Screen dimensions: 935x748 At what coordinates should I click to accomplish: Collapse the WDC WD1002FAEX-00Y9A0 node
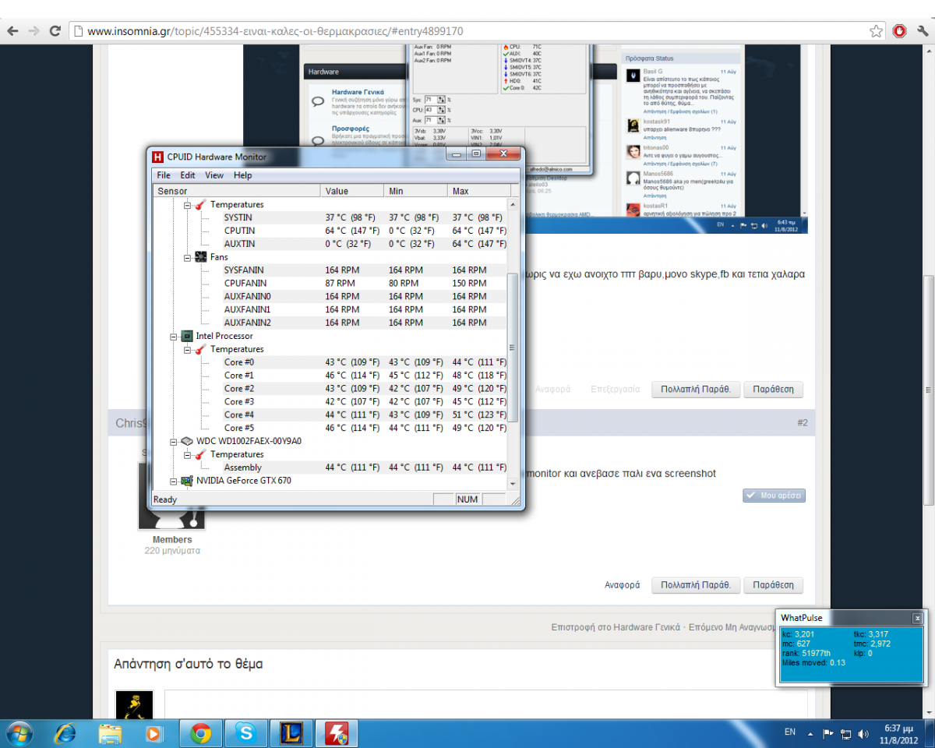(x=174, y=441)
